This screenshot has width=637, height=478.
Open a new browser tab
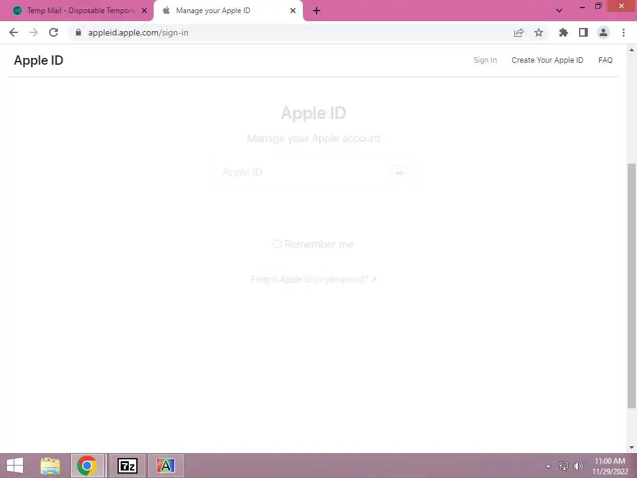click(317, 11)
